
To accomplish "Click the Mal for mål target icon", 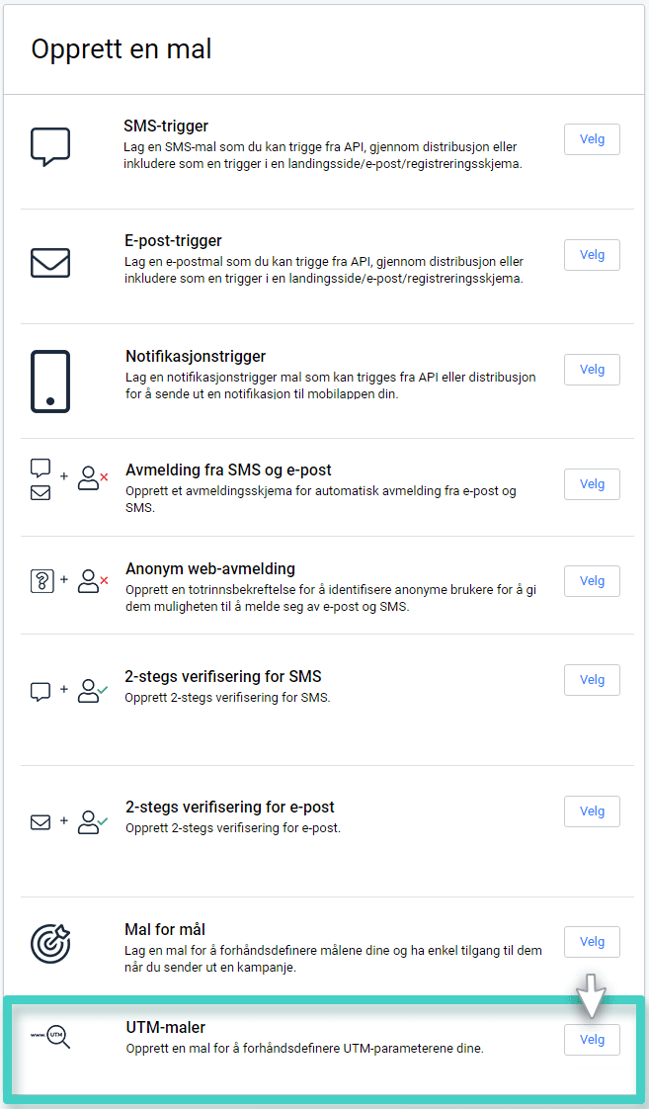I will point(50,943).
